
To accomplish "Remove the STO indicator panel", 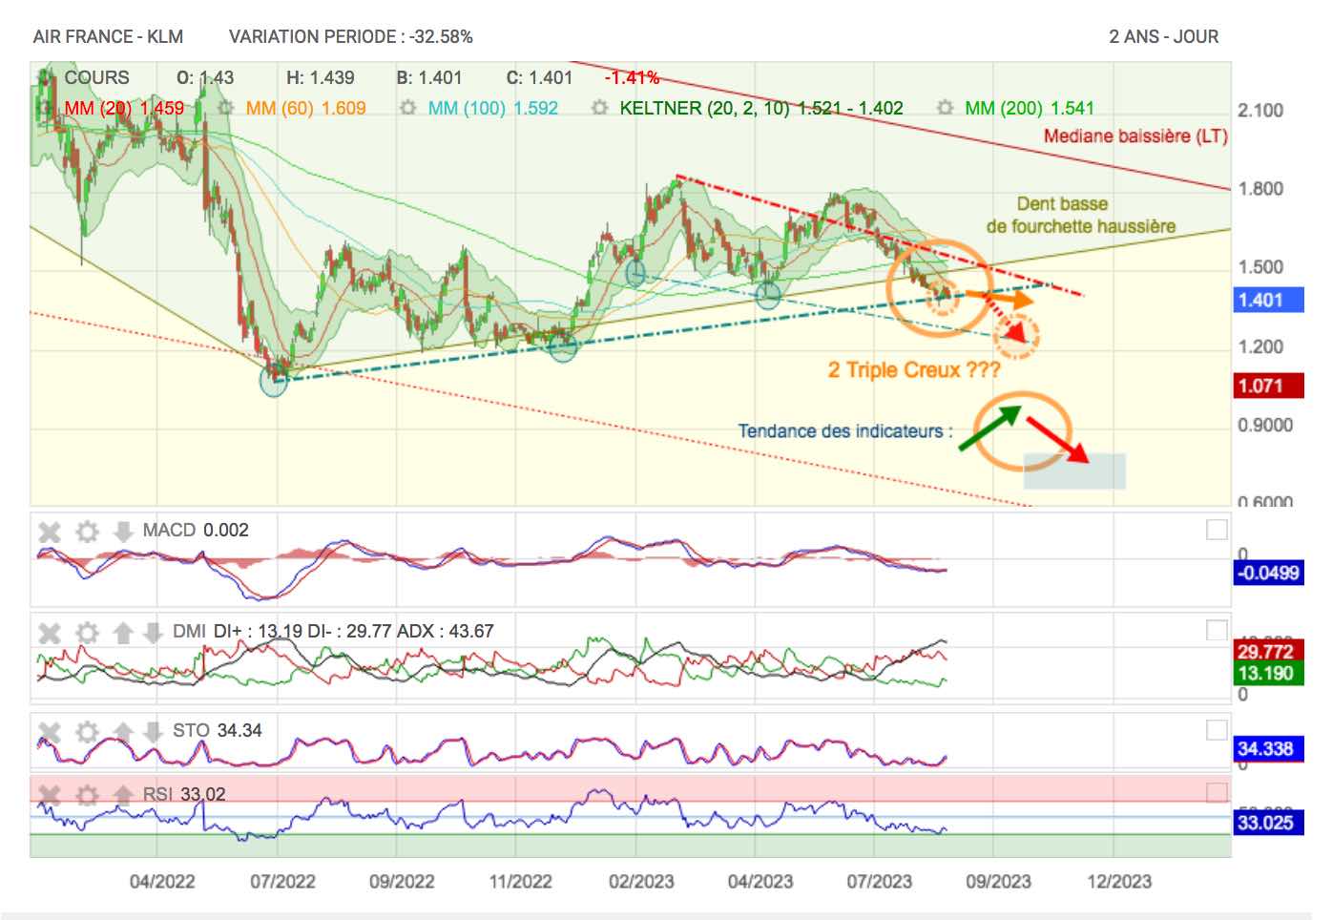I will [x=50, y=732].
